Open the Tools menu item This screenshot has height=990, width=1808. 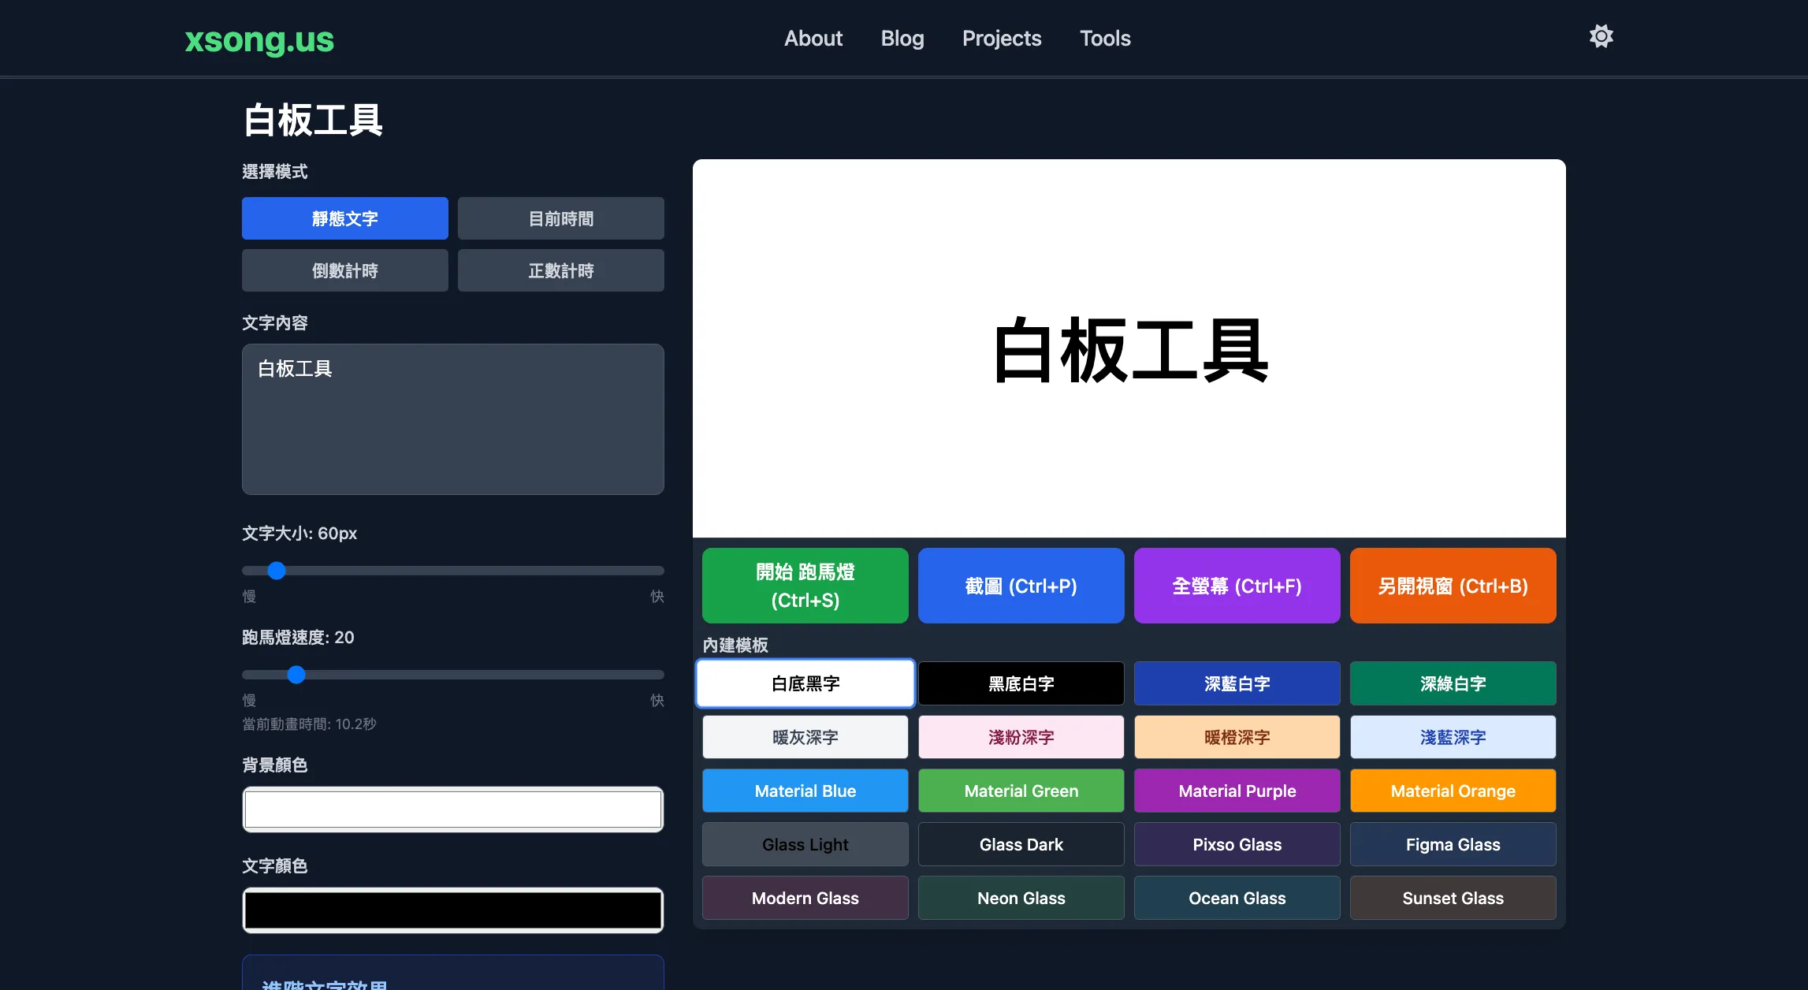[1105, 38]
